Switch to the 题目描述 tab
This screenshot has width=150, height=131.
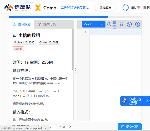22,24
